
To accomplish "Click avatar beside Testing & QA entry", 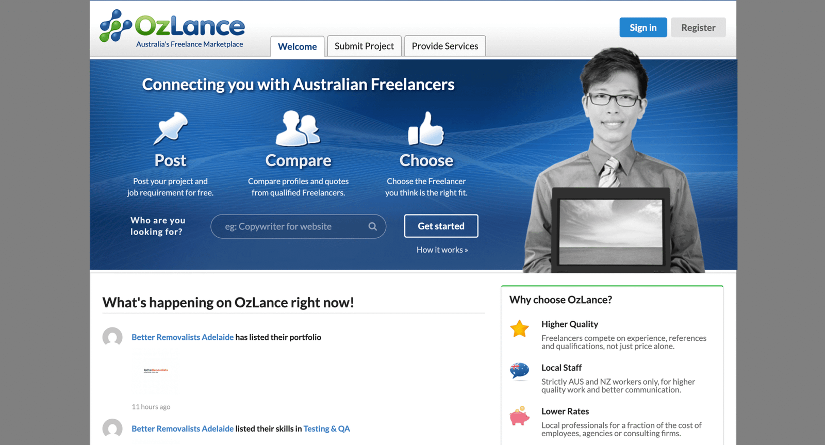I will (112, 428).
